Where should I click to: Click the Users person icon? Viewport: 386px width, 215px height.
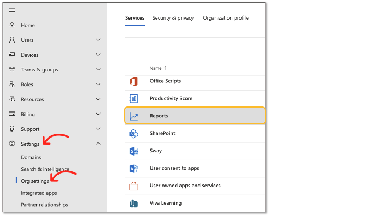pyautogui.click(x=12, y=40)
